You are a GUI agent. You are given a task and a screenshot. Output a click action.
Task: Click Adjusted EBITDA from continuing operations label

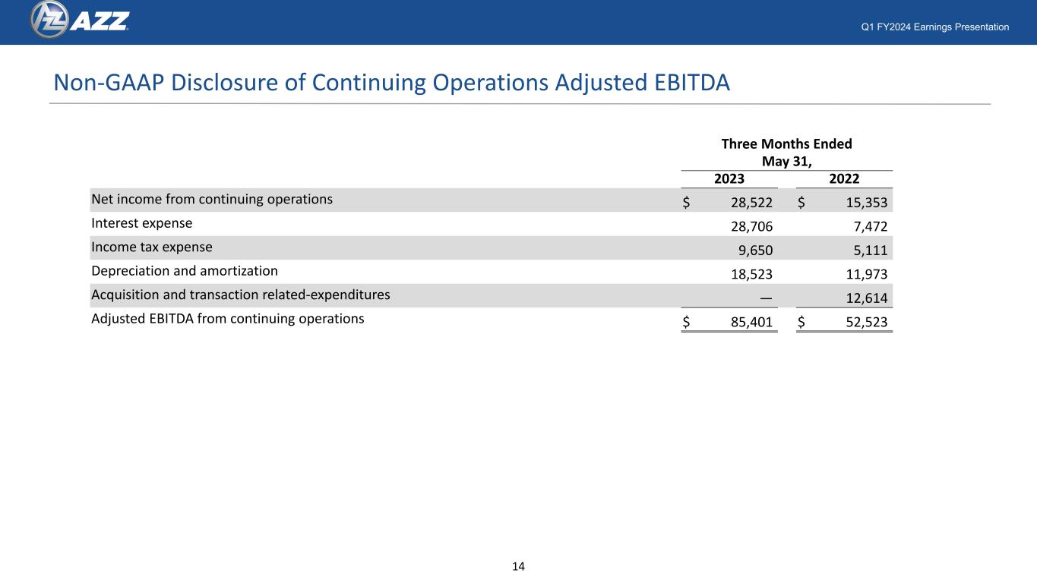(x=227, y=319)
